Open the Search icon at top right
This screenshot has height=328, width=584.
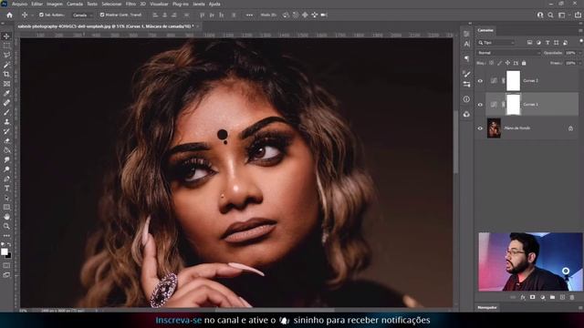(x=550, y=15)
